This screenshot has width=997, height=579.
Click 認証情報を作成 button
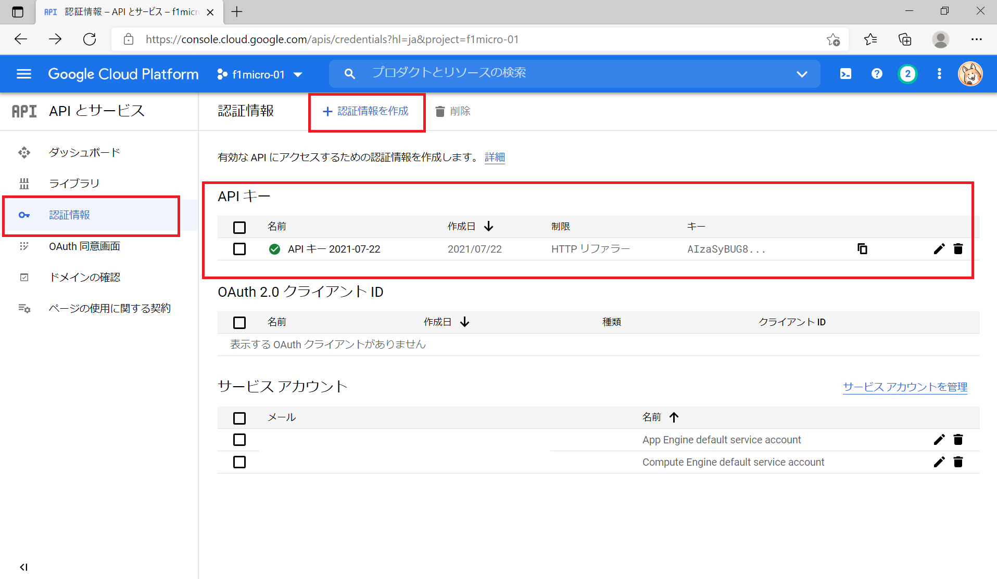[x=366, y=111]
